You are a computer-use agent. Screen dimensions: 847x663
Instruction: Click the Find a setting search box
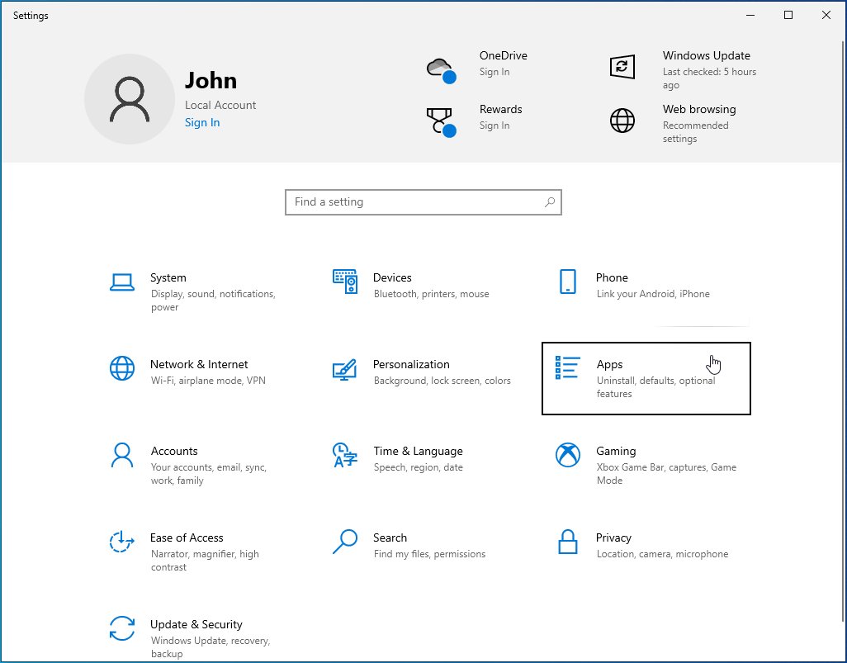pos(413,202)
